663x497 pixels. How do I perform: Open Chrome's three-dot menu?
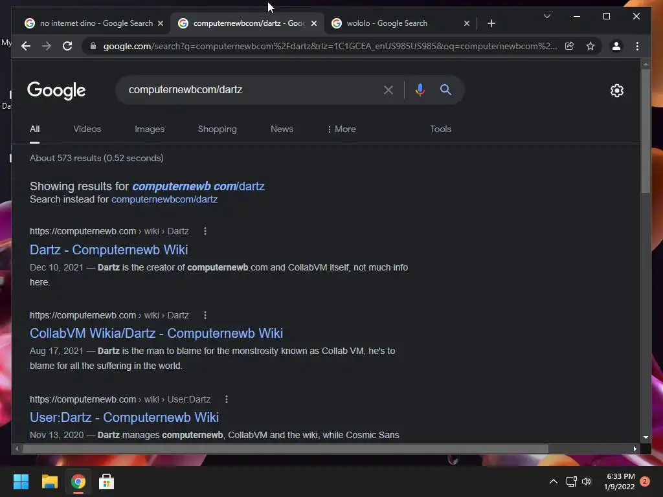point(637,46)
